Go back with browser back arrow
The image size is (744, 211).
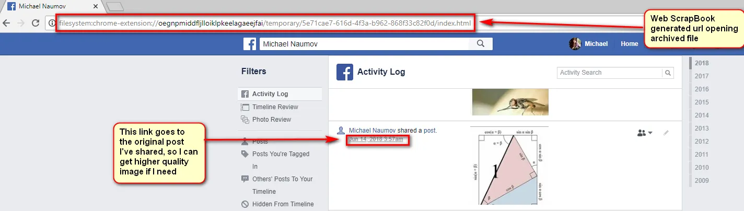[x=7, y=23]
